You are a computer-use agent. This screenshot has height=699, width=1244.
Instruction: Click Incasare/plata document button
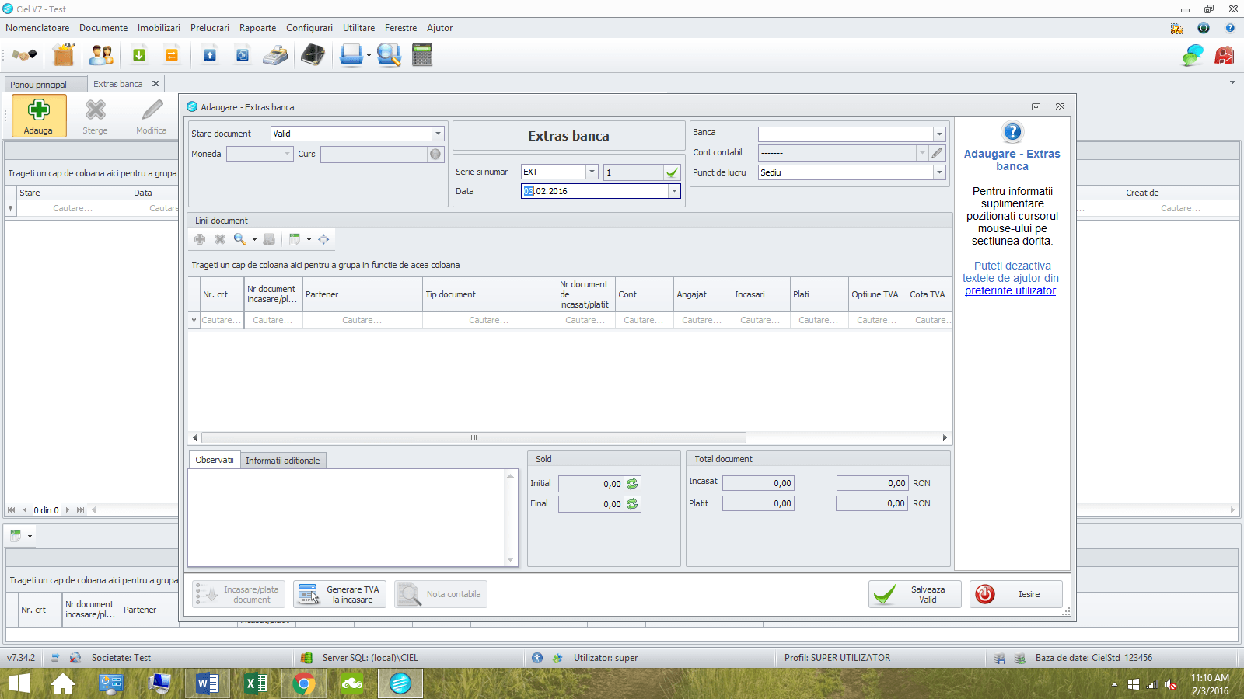239,594
